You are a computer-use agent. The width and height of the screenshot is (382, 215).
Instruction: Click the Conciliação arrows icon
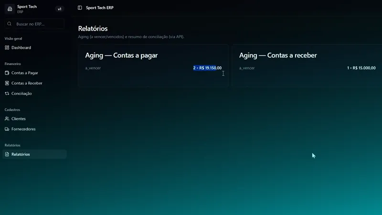(x=7, y=93)
